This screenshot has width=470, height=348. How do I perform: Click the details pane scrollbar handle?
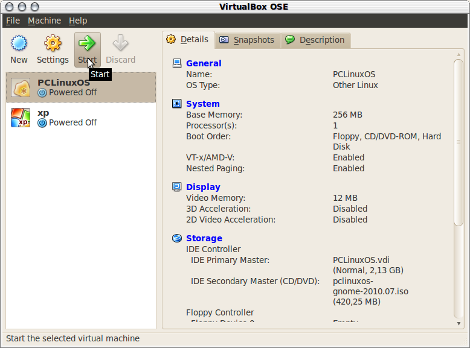(459, 142)
